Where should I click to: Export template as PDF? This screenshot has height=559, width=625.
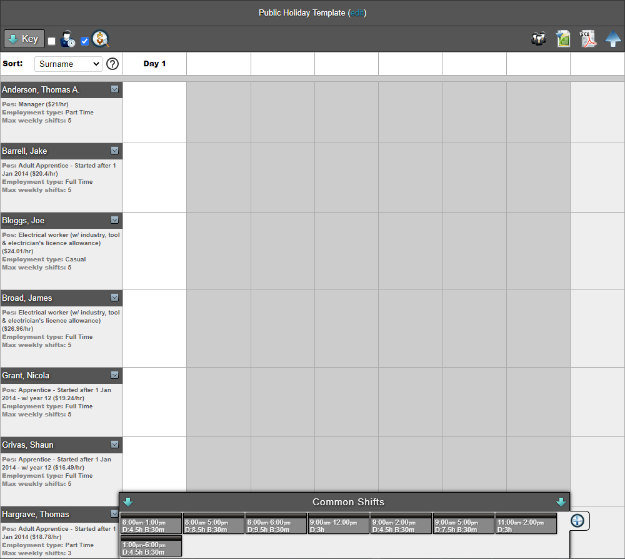click(588, 39)
